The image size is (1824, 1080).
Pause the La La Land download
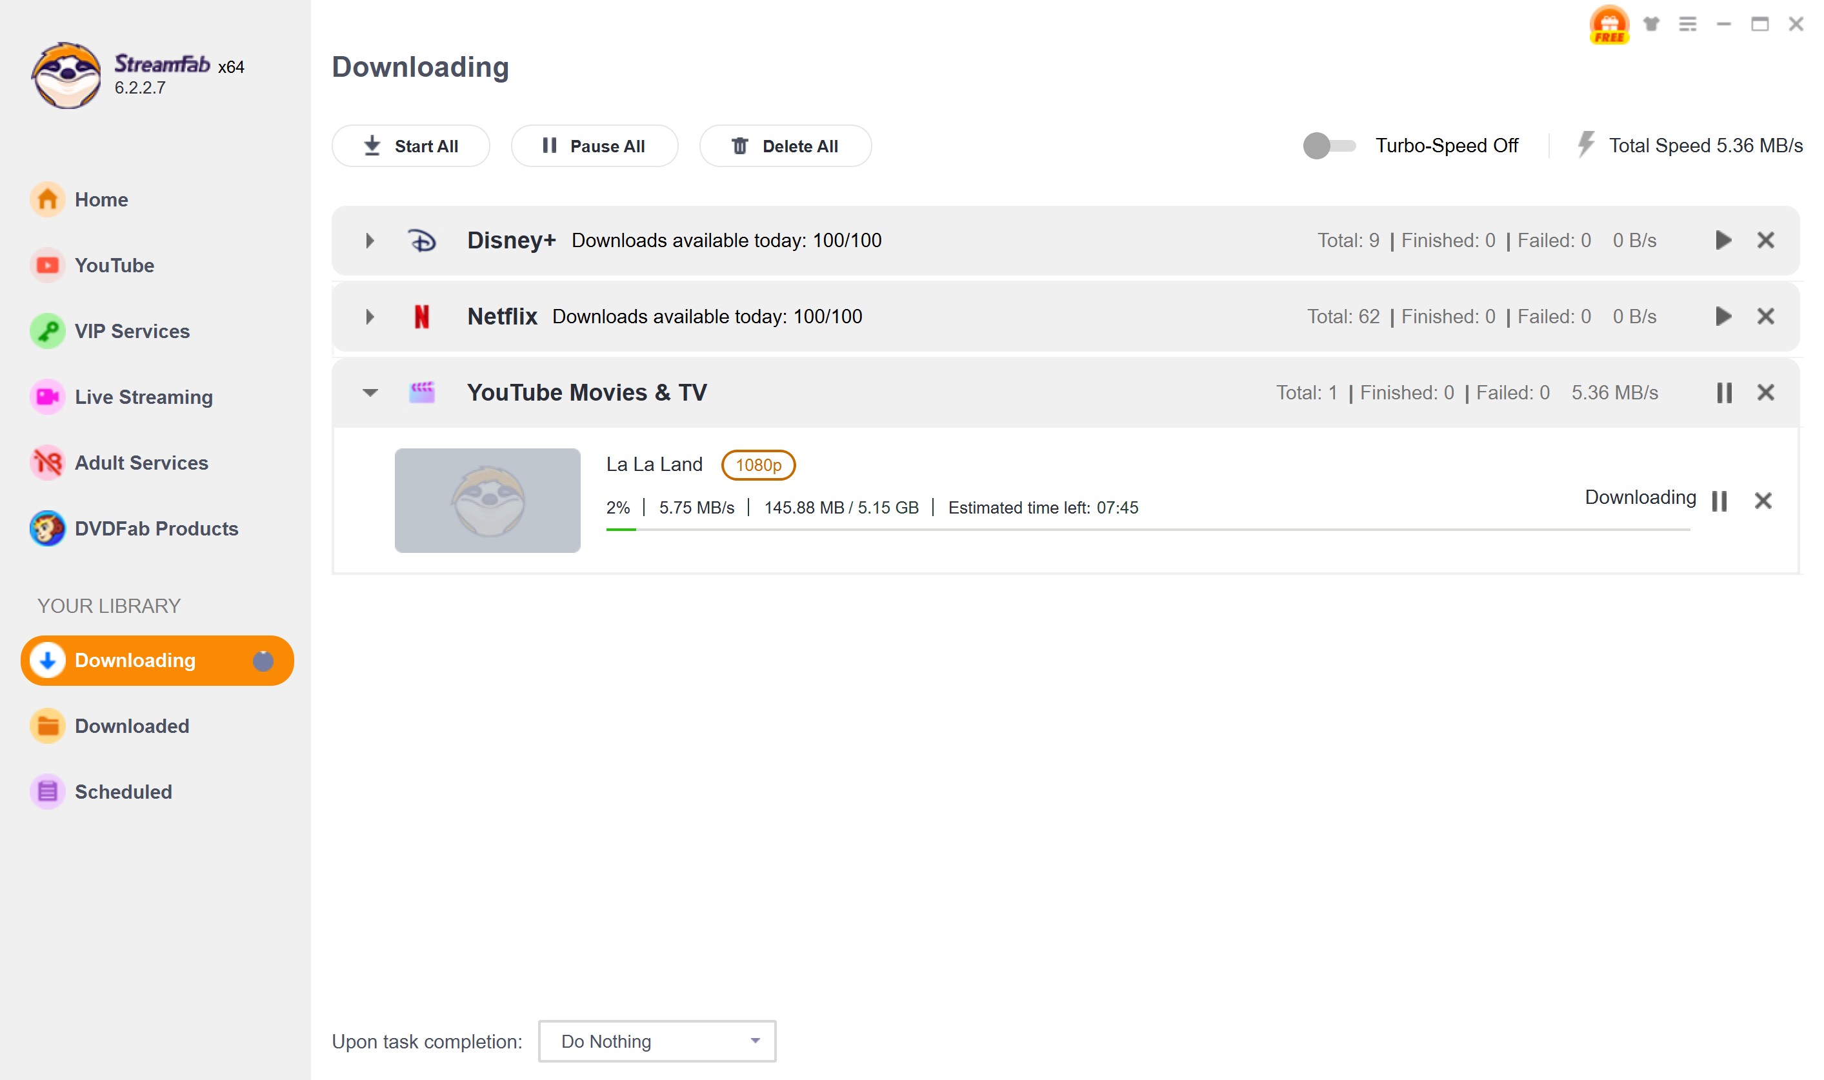tap(1718, 501)
